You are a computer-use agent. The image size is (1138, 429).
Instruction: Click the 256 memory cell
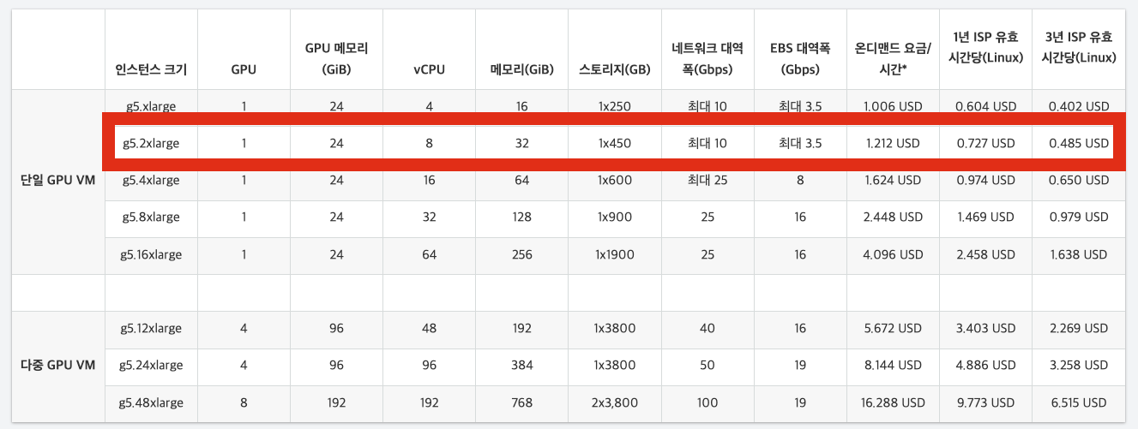[522, 254]
